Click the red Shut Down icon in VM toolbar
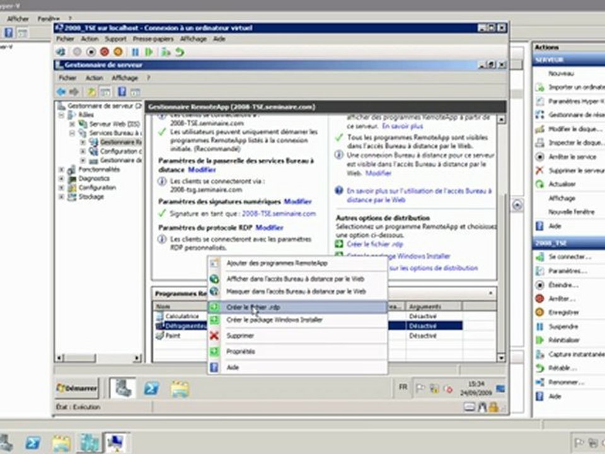The image size is (605, 454). pos(104,52)
